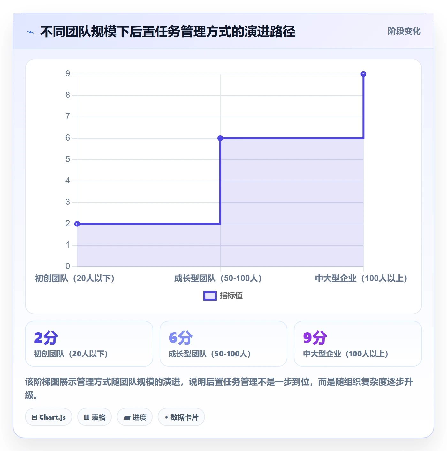
Task: Select the Chart.js tag
Action: pos(49,417)
